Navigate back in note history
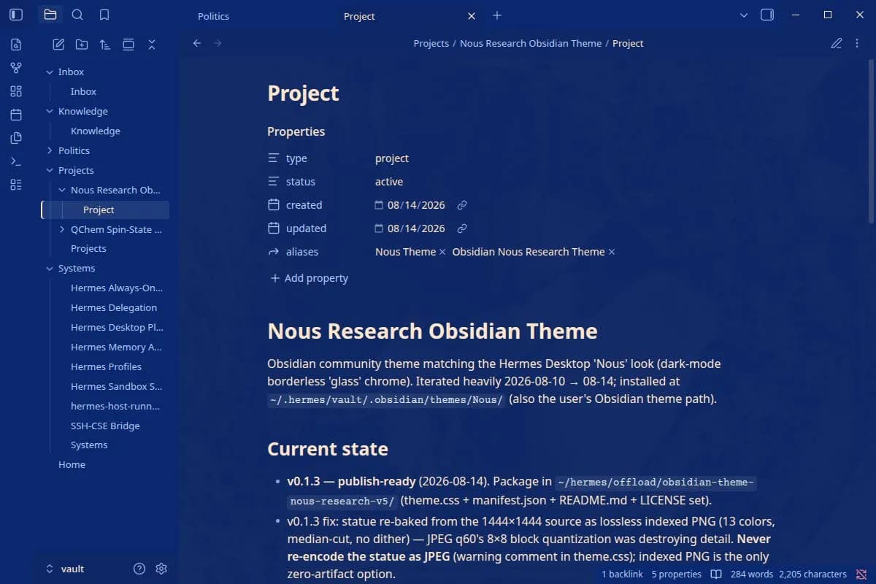Image resolution: width=876 pixels, height=584 pixels. [x=197, y=43]
